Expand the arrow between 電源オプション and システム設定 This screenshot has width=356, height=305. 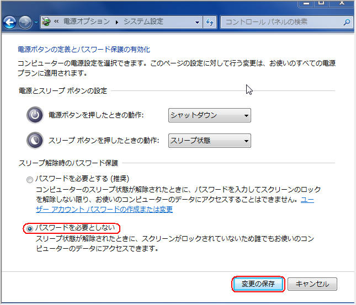(x=116, y=22)
